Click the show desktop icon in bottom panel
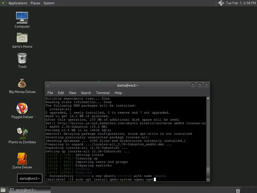 (x=3, y=190)
